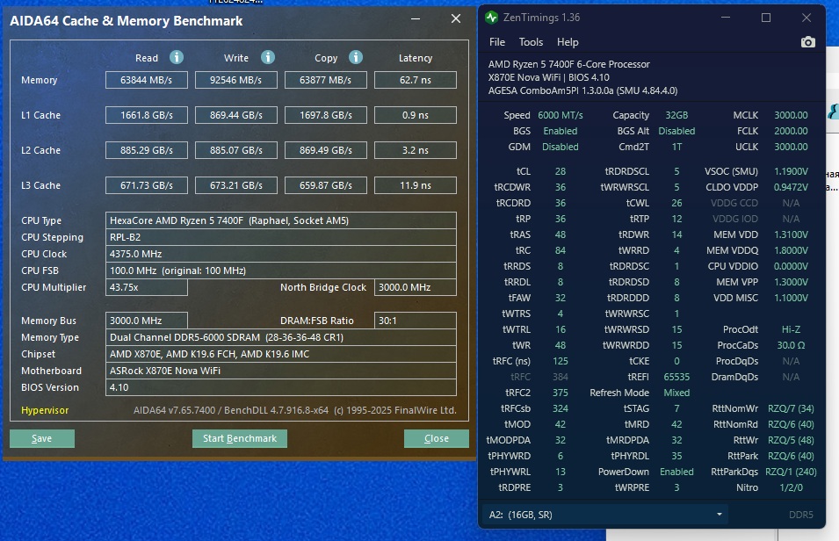
Task: Click the Read info icon in AIDA64
Action: tap(177, 57)
